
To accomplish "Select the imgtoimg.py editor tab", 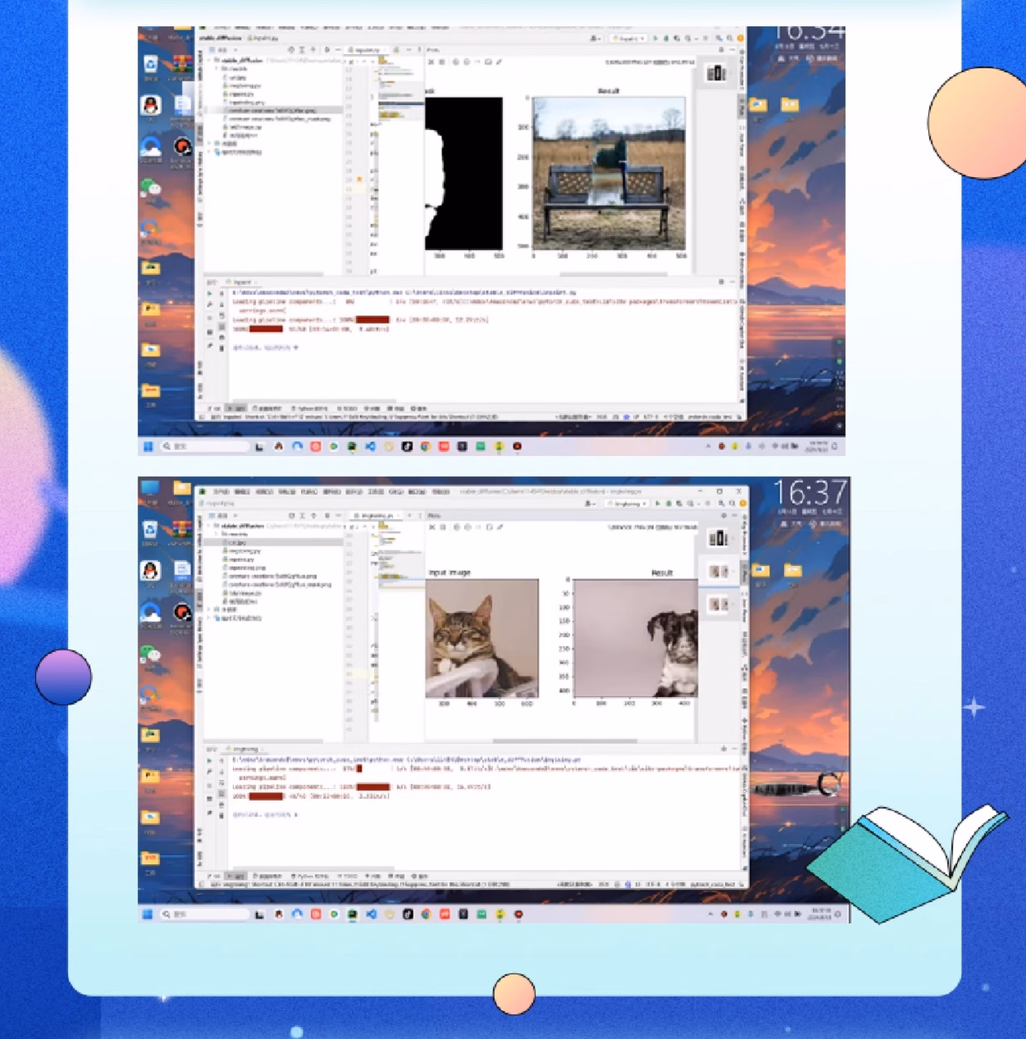I will (374, 516).
